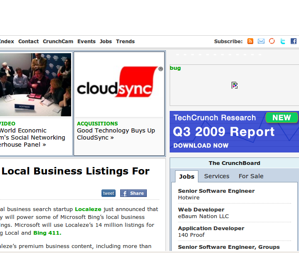299x253 pixels.
Task: Open the RSS feed subscribe icon
Action: (x=250, y=41)
